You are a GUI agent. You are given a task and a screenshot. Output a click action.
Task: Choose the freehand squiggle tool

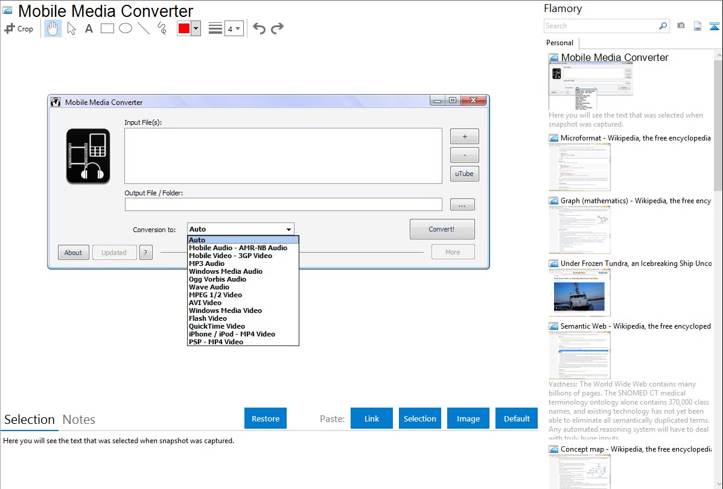click(x=162, y=28)
